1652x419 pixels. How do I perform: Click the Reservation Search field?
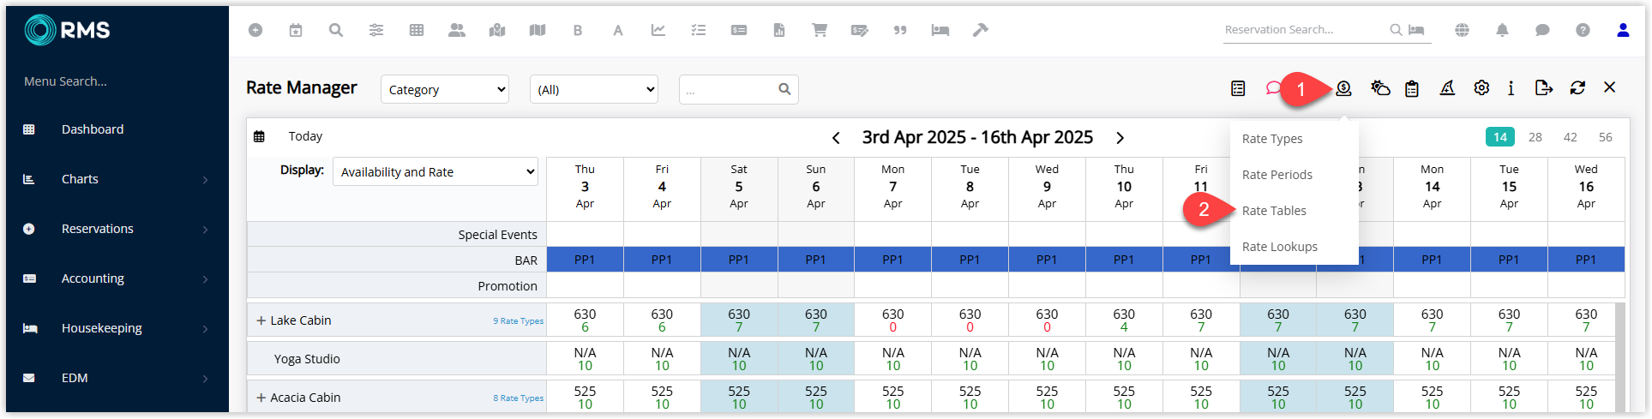[x=1305, y=30]
